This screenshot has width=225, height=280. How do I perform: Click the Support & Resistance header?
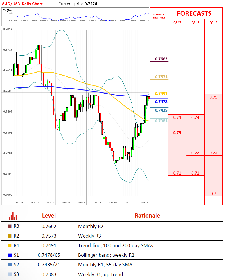click(x=159, y=16)
